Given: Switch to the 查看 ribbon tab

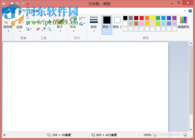Looking at the screenshot, I should click(x=35, y=11).
